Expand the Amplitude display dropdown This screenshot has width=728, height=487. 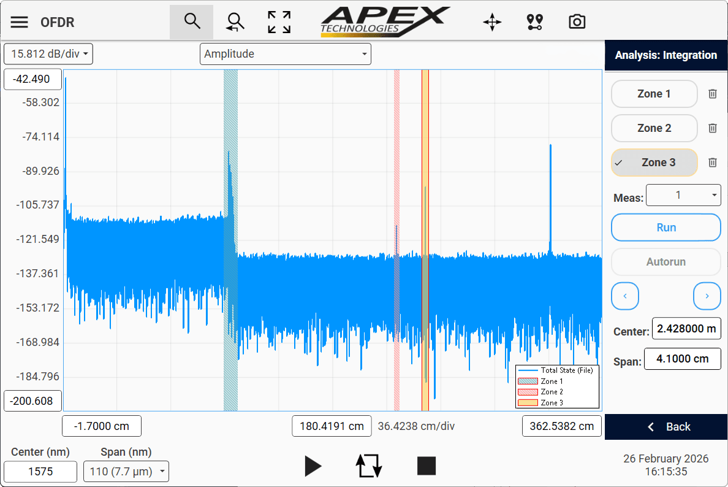pos(285,54)
